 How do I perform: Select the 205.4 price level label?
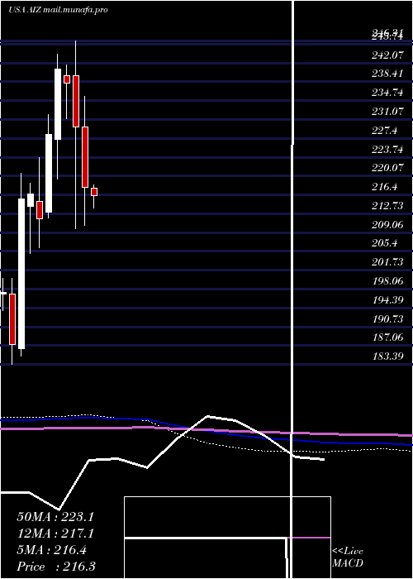(385, 243)
